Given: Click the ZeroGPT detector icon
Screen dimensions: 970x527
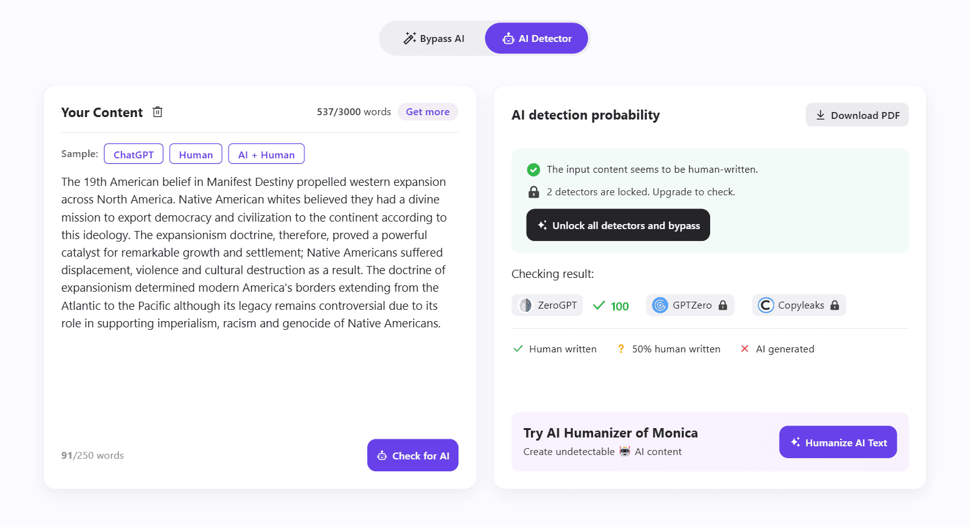Looking at the screenshot, I should 526,305.
